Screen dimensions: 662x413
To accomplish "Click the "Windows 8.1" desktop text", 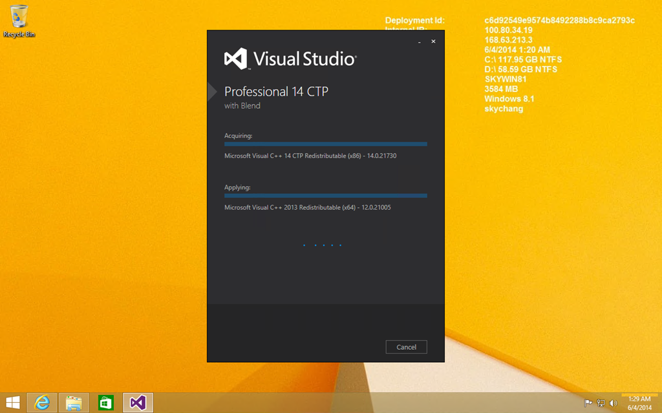I will tap(509, 99).
